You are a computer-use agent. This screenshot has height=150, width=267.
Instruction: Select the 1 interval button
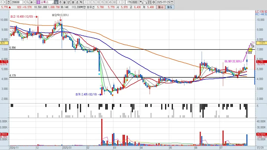(86, 2)
